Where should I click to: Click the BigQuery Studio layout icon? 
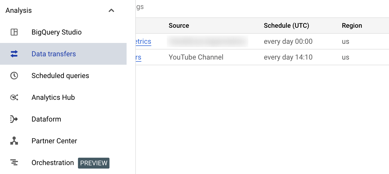14,32
